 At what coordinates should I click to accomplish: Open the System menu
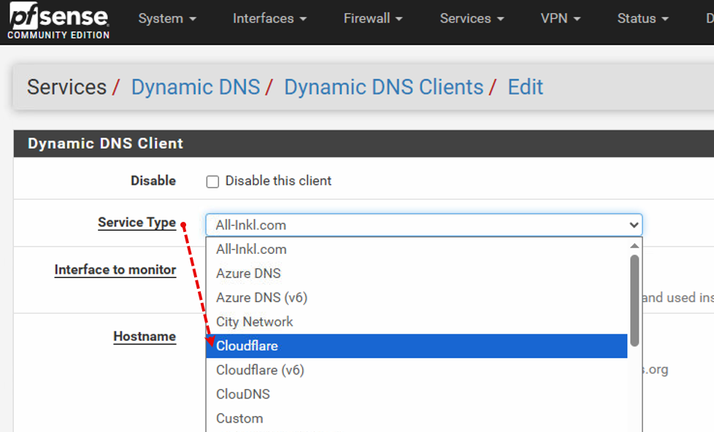point(167,19)
